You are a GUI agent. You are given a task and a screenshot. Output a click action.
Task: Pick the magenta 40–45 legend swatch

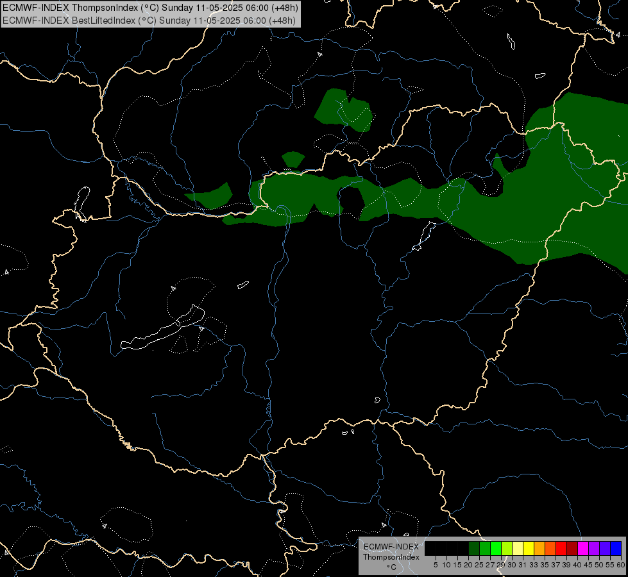pyautogui.click(x=583, y=548)
